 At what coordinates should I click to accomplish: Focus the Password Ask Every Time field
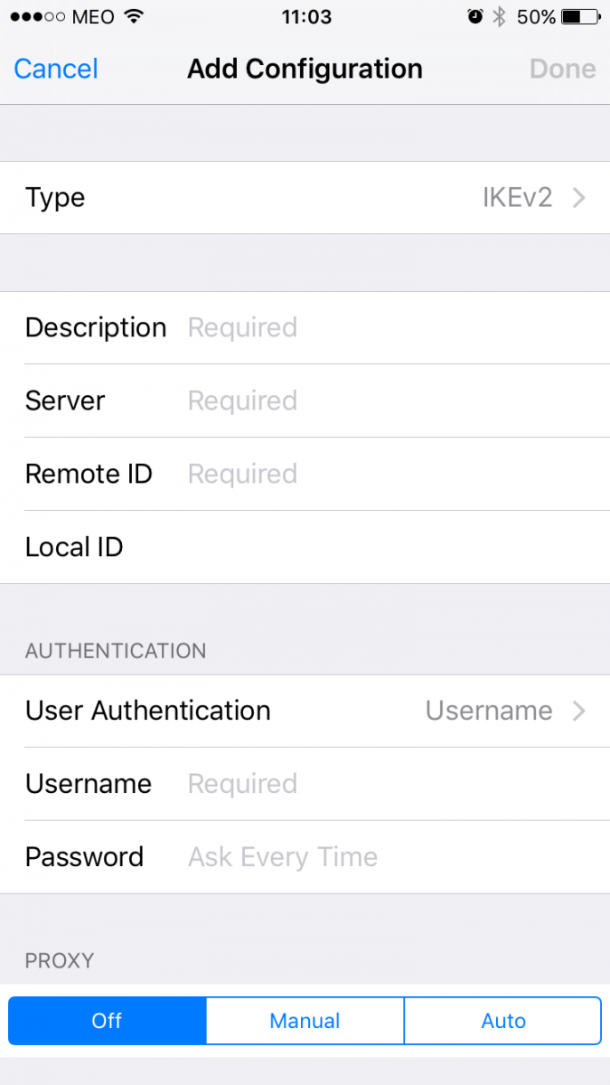[x=389, y=857]
